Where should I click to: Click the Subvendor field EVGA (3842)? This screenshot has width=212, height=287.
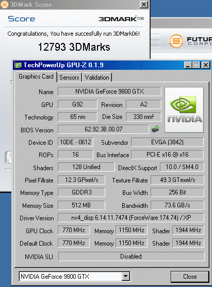tap(167, 142)
